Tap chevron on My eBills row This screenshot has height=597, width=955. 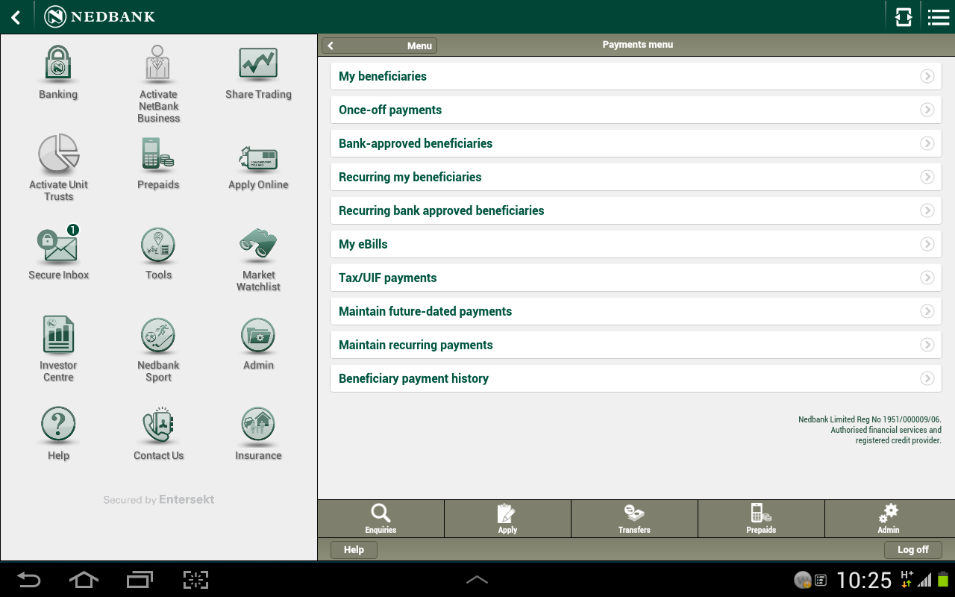click(927, 244)
